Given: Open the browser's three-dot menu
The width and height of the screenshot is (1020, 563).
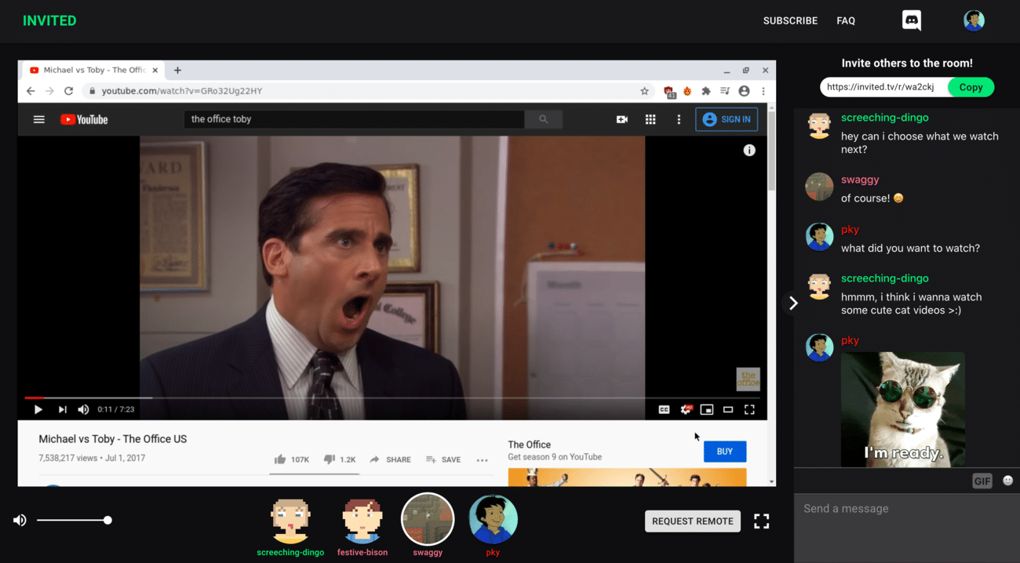Looking at the screenshot, I should (763, 90).
